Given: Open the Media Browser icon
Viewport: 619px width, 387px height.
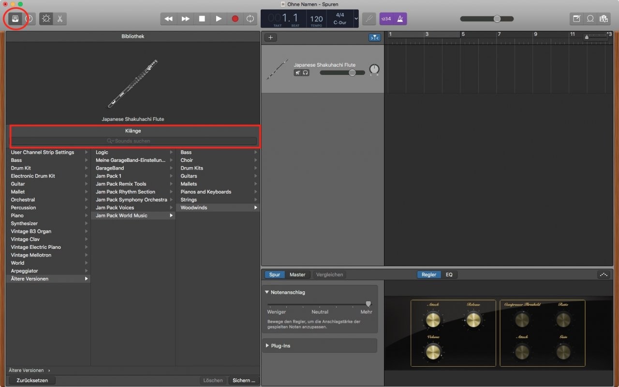Looking at the screenshot, I should click(x=604, y=19).
